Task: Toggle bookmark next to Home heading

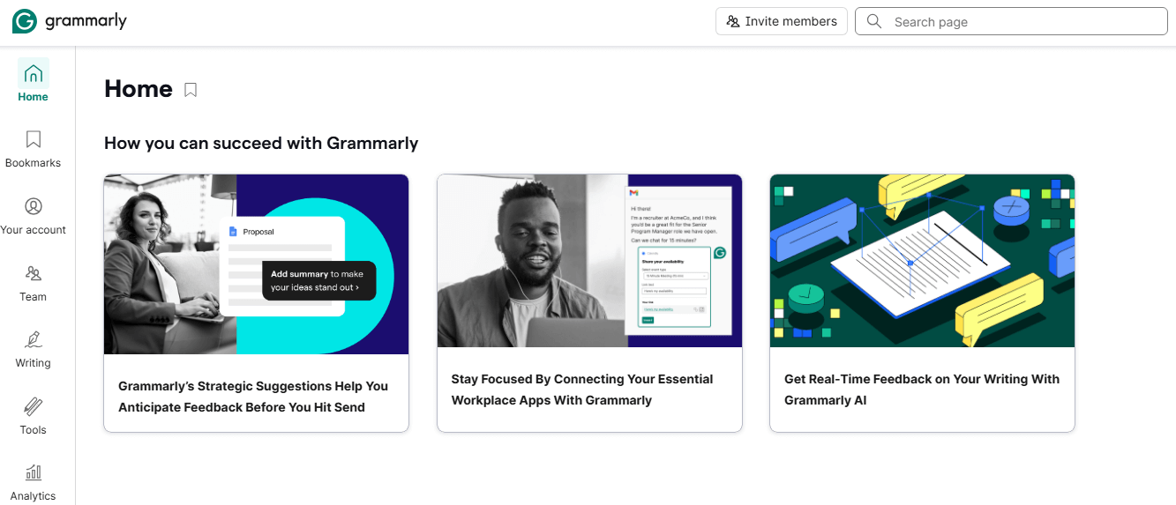Action: point(191,90)
